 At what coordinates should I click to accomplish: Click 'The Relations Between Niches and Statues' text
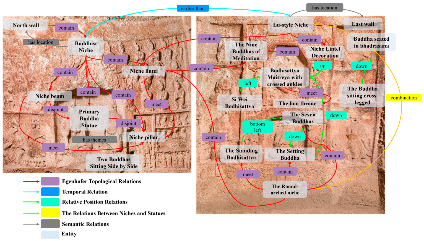114,213
